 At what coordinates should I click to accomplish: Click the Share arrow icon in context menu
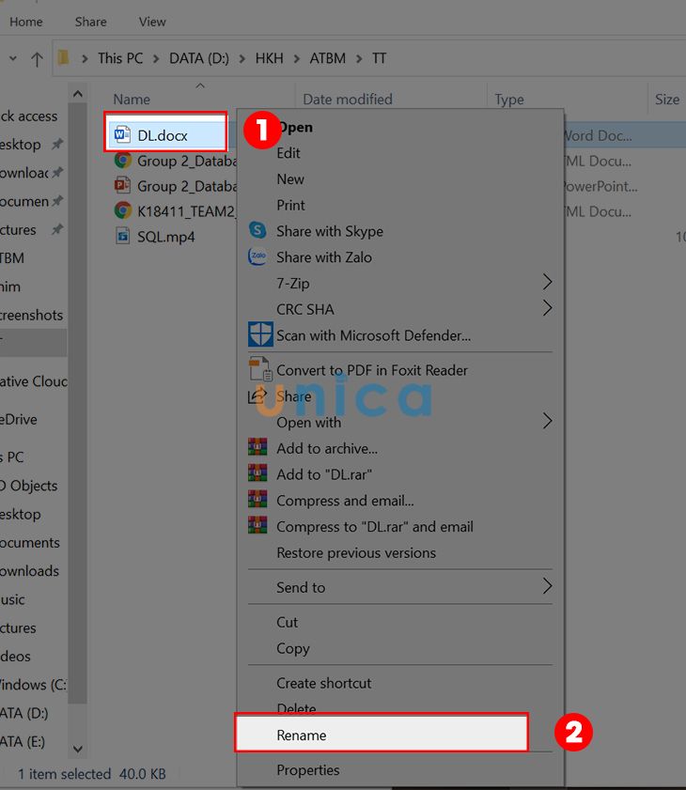[257, 395]
